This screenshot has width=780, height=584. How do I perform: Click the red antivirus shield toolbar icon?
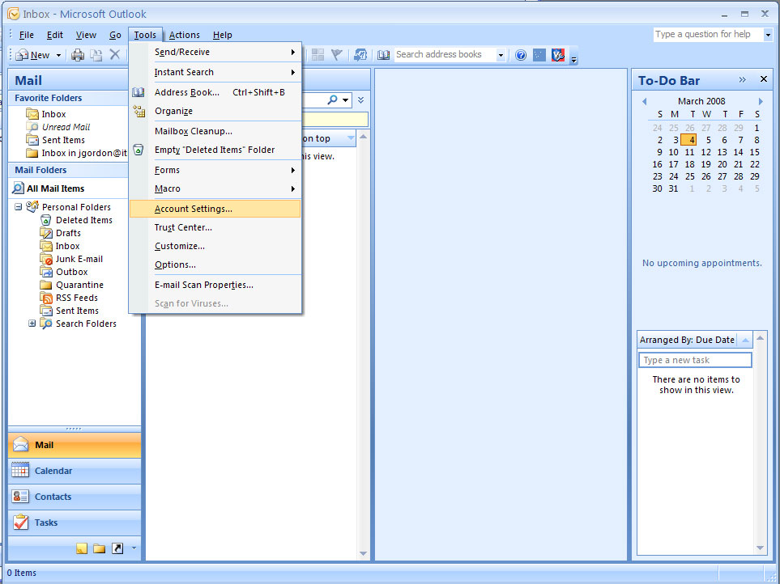pyautogui.click(x=558, y=55)
